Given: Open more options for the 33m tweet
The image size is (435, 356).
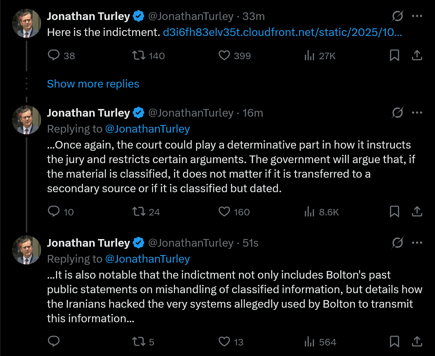Looking at the screenshot, I should 417,16.
